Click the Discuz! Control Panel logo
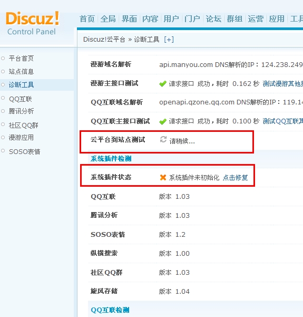This screenshot has width=303, height=317. 32,23
